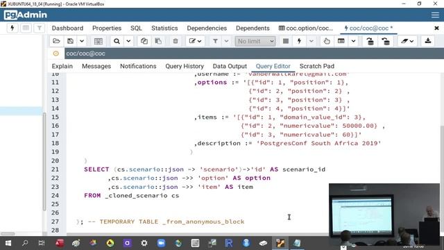Click the Find magnifier icon in toolbar
The image size is (444, 250).
(x=117, y=41)
